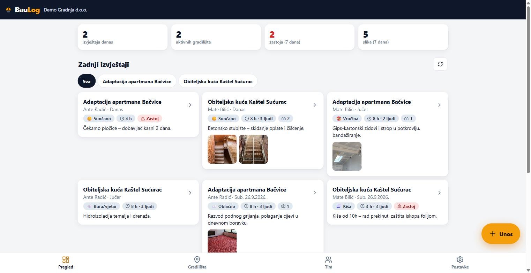Click the "Zadnji izvještaji" heading
Image resolution: width=531 pixels, height=273 pixels.
[104, 64]
